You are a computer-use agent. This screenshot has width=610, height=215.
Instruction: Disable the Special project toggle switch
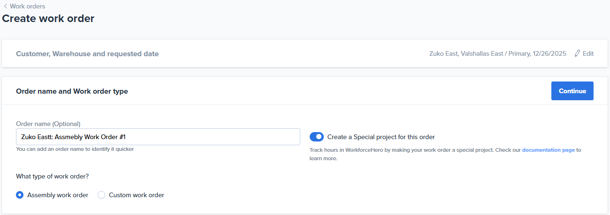(x=317, y=137)
